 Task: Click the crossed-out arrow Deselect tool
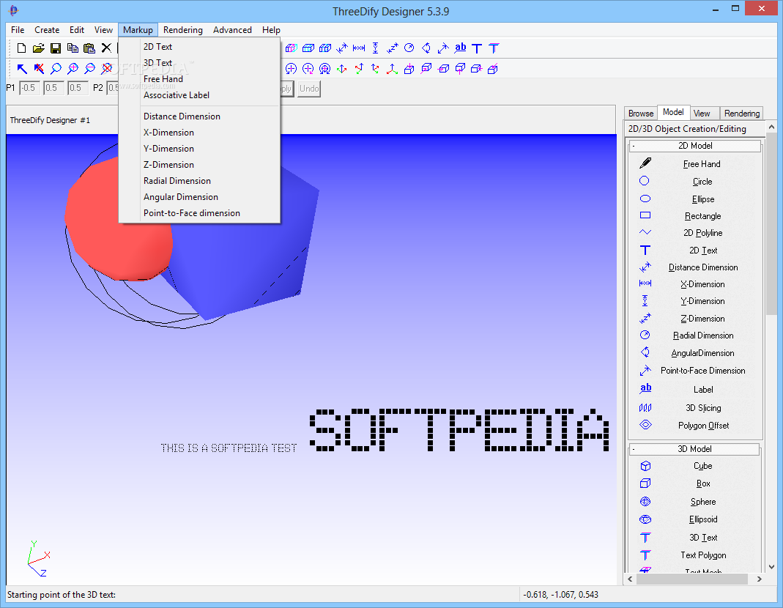[39, 68]
